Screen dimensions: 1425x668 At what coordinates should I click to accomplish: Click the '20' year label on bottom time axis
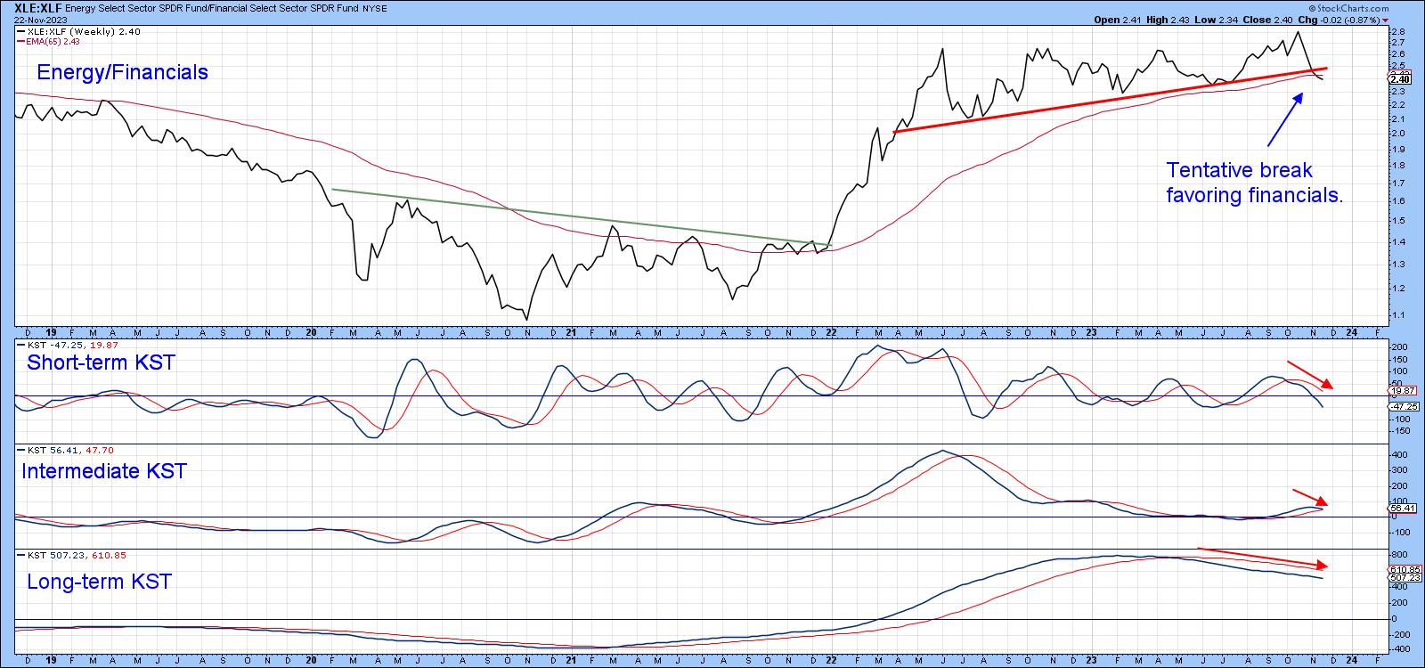point(312,661)
